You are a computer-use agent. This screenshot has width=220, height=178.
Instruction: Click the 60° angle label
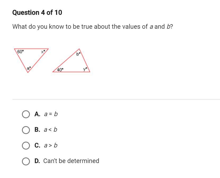point(20,52)
